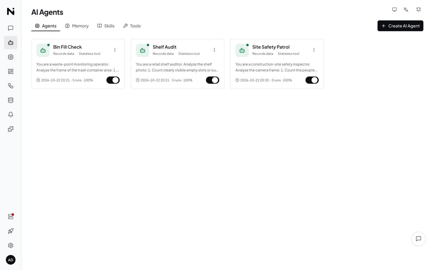
Task: Click the Bin Fill Check robot icon
Action: 43,50
